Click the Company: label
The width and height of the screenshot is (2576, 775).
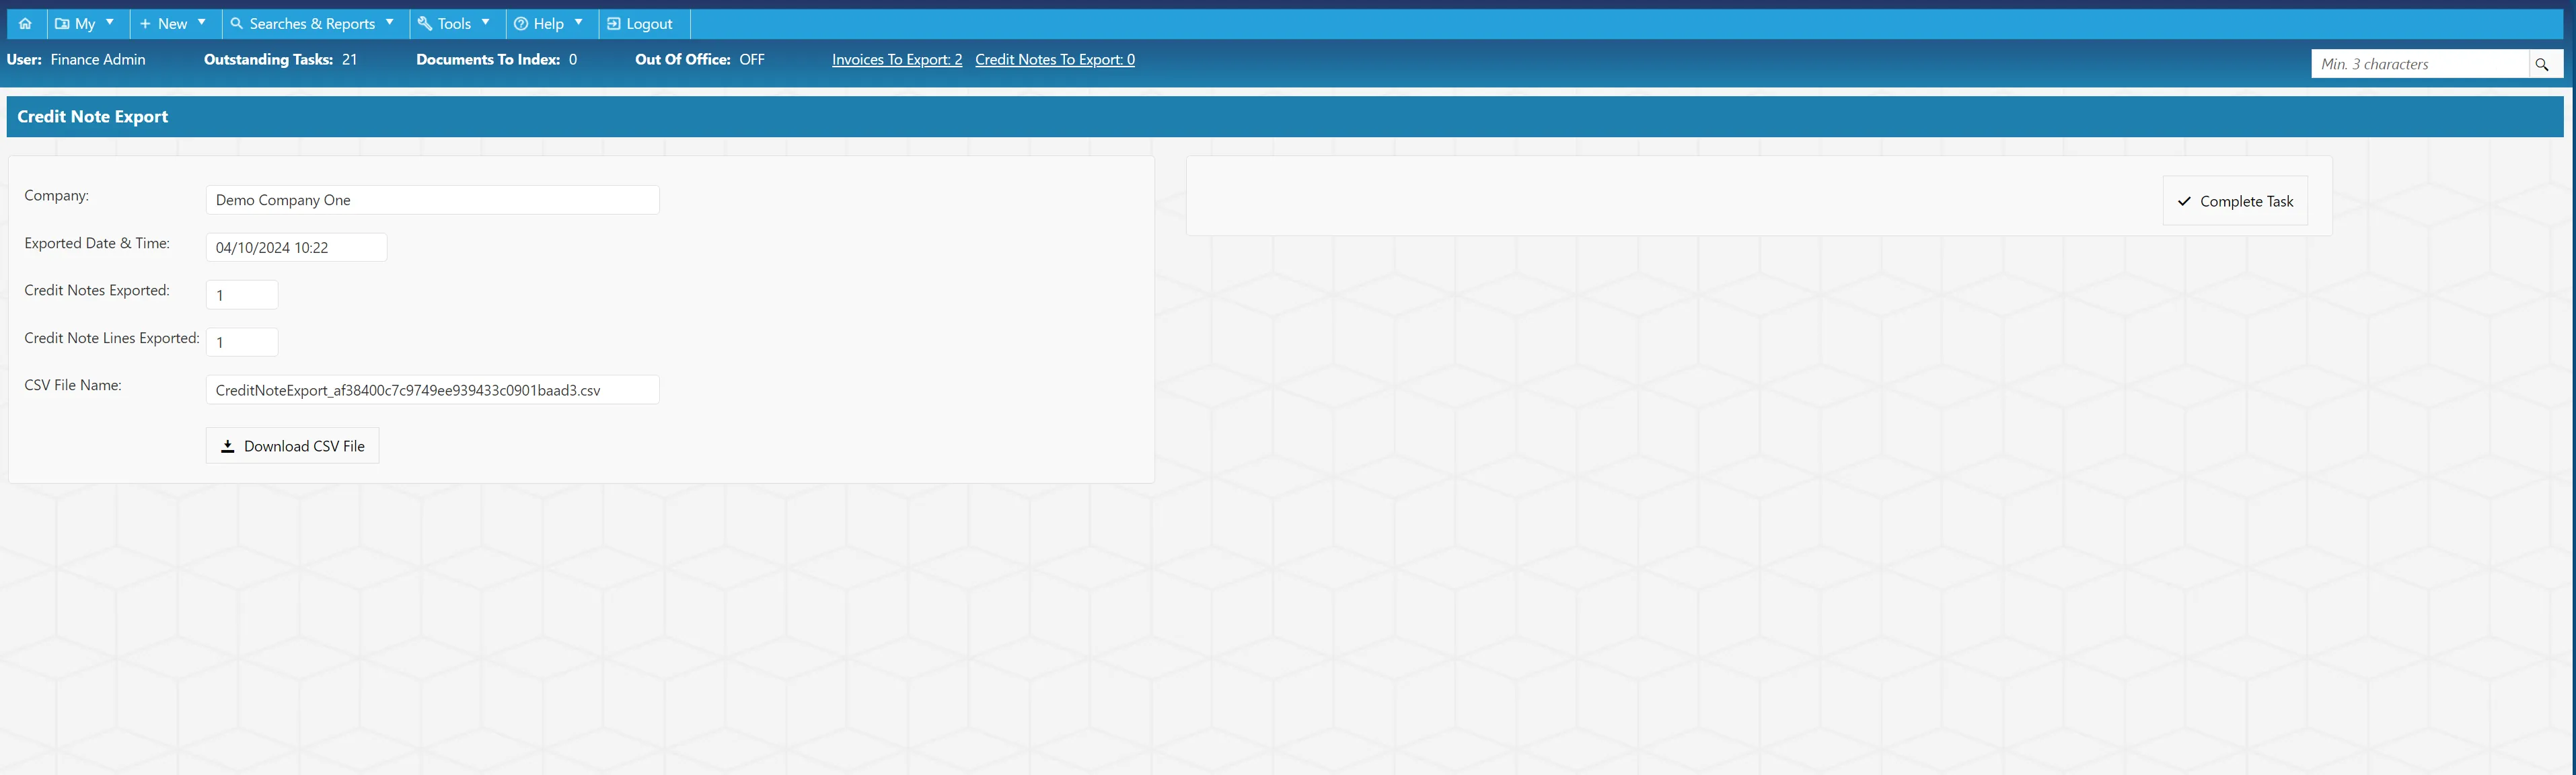[57, 196]
